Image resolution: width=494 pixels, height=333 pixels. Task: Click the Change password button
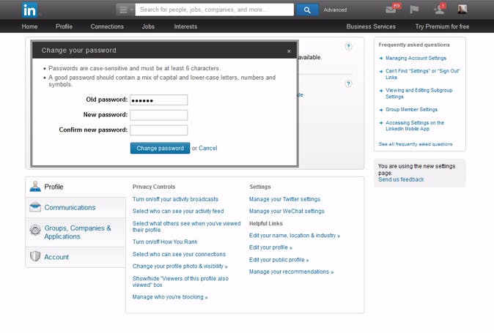160,148
